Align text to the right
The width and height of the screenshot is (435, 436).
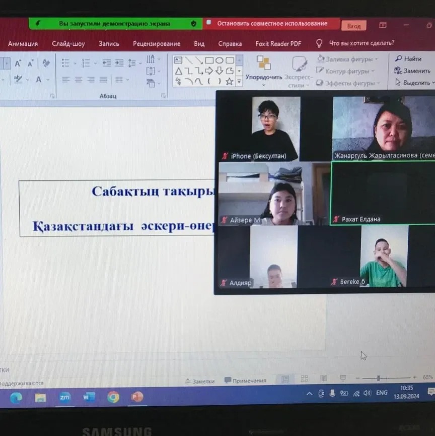tap(91, 80)
